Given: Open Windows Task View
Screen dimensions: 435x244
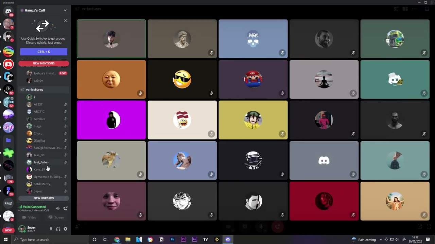Looking at the screenshot, I should pyautogui.click(x=105, y=240).
